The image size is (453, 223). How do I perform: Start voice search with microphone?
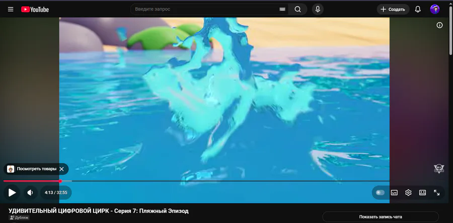point(318,9)
